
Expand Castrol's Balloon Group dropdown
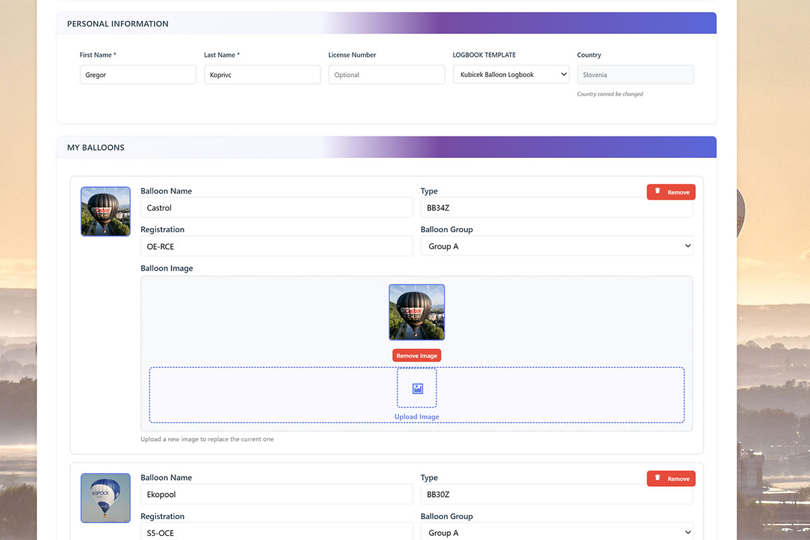click(x=557, y=246)
